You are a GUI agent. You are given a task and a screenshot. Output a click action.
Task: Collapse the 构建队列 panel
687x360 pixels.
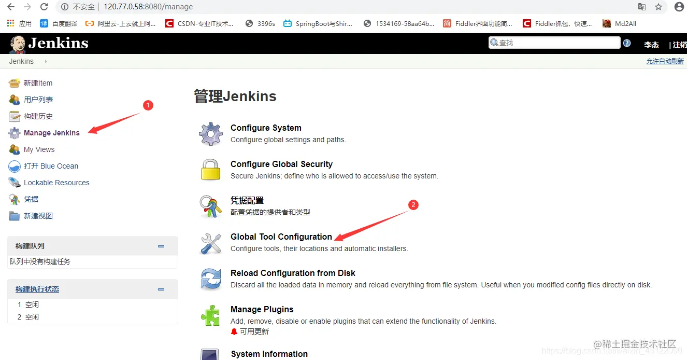click(161, 246)
